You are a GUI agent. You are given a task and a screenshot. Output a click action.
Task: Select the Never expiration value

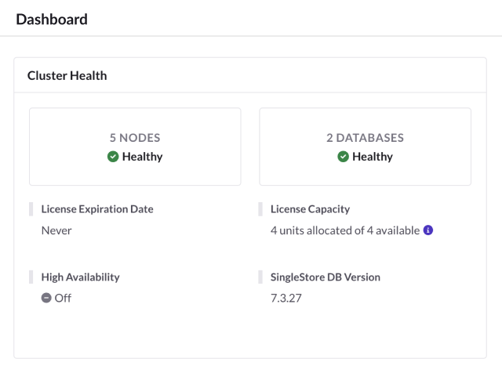56,230
